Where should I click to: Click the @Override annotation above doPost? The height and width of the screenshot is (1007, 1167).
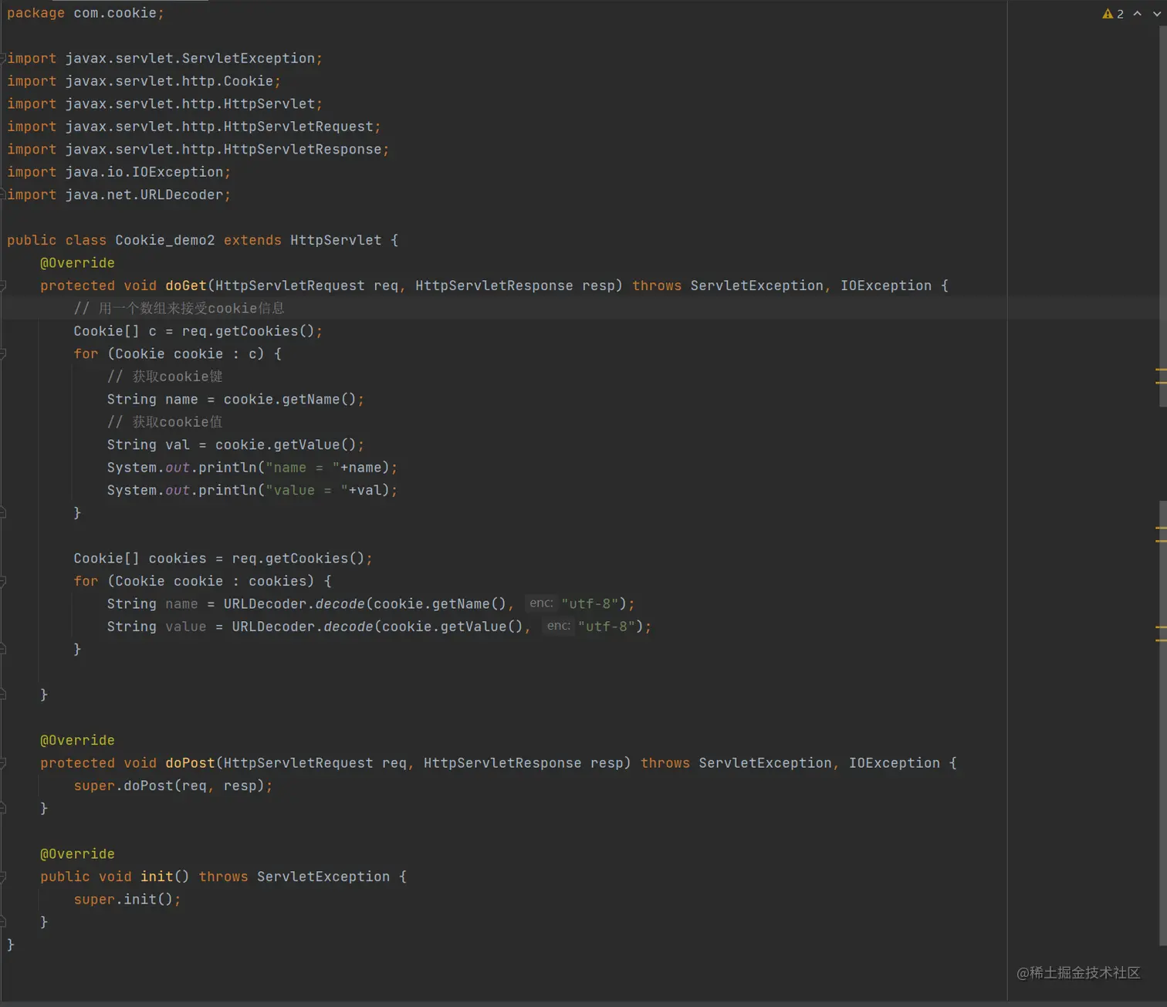(x=77, y=740)
